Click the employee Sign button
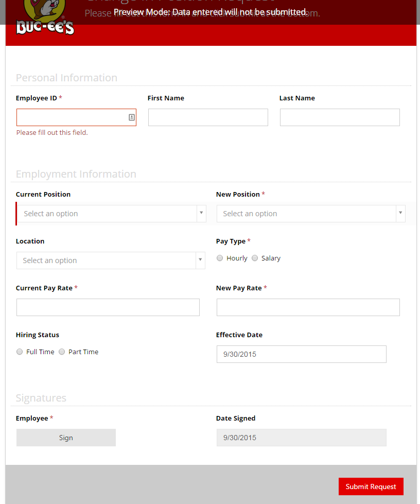The height and width of the screenshot is (504, 420). click(x=66, y=438)
